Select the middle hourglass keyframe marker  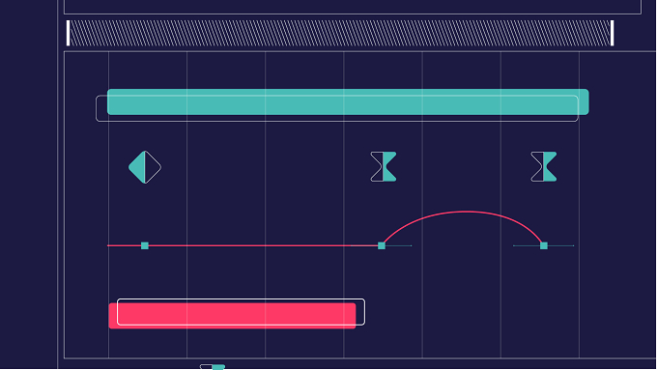coord(384,167)
